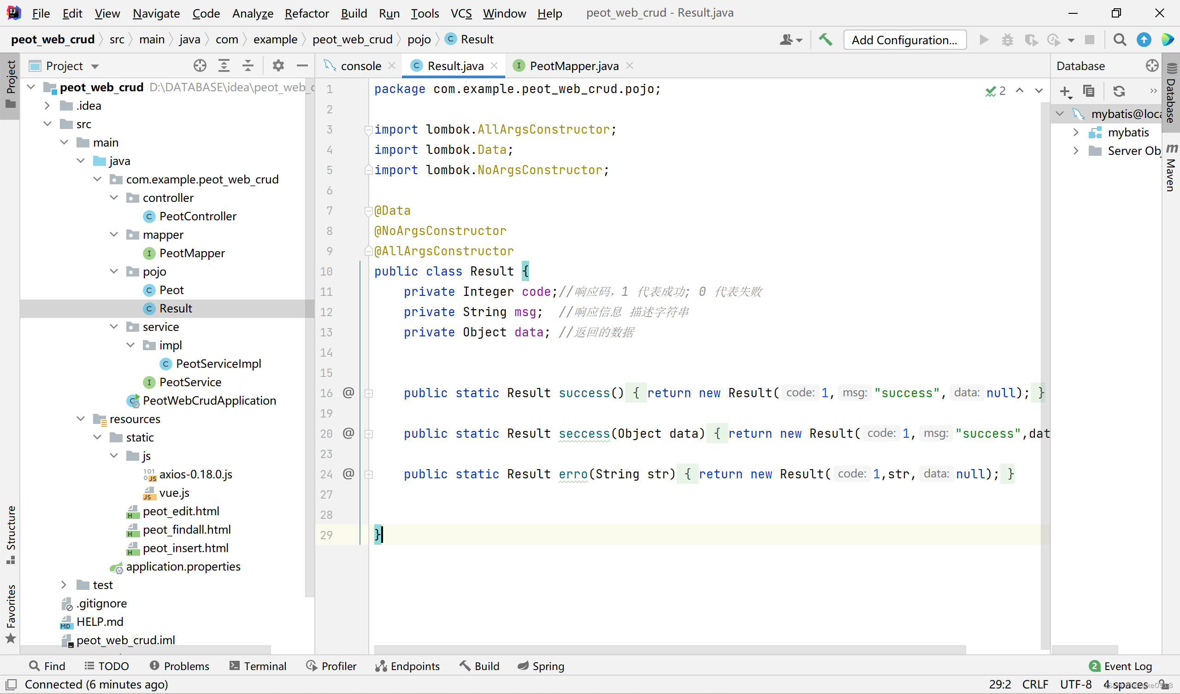Screen dimensions: 1180x694
Task: Toggle the Maven side panel
Action: coord(1171,169)
